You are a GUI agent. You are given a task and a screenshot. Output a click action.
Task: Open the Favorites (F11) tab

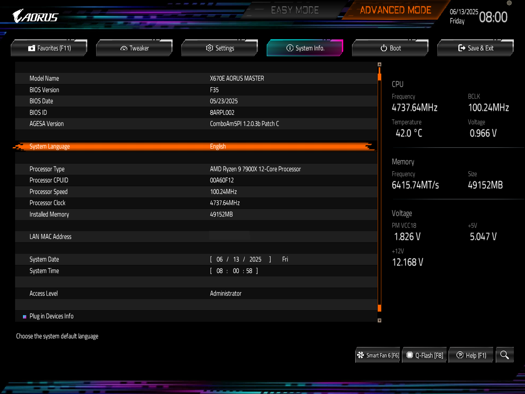click(49, 48)
